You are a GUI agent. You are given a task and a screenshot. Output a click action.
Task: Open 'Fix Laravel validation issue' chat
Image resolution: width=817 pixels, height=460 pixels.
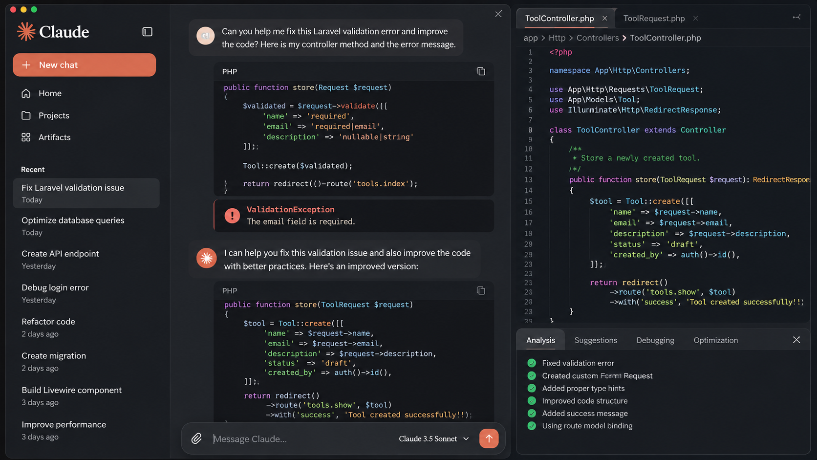coord(86,193)
